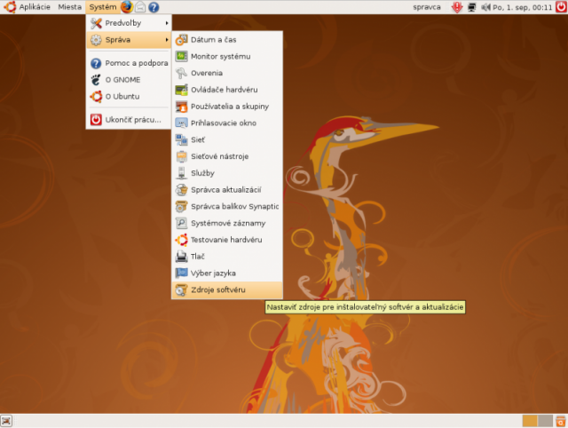Image resolution: width=568 pixels, height=428 pixels.
Task: Open Testovanie hardvéru
Action: coord(227,240)
